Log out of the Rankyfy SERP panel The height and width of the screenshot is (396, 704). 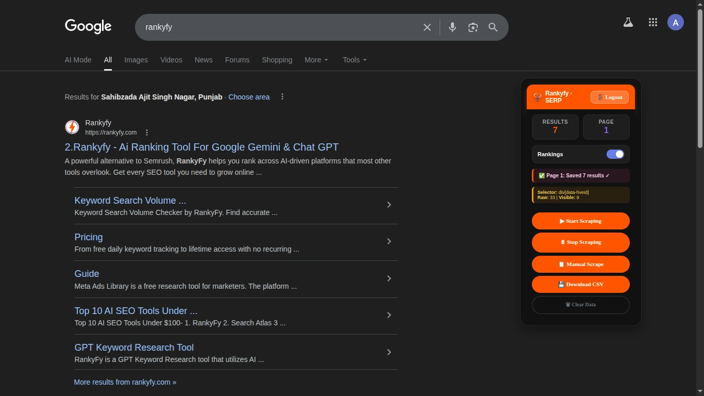point(609,97)
